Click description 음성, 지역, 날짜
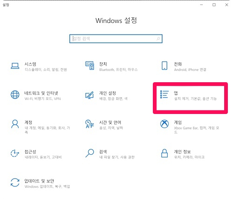Image resolution: width=233 pixels, height=199 pixels. (111, 128)
